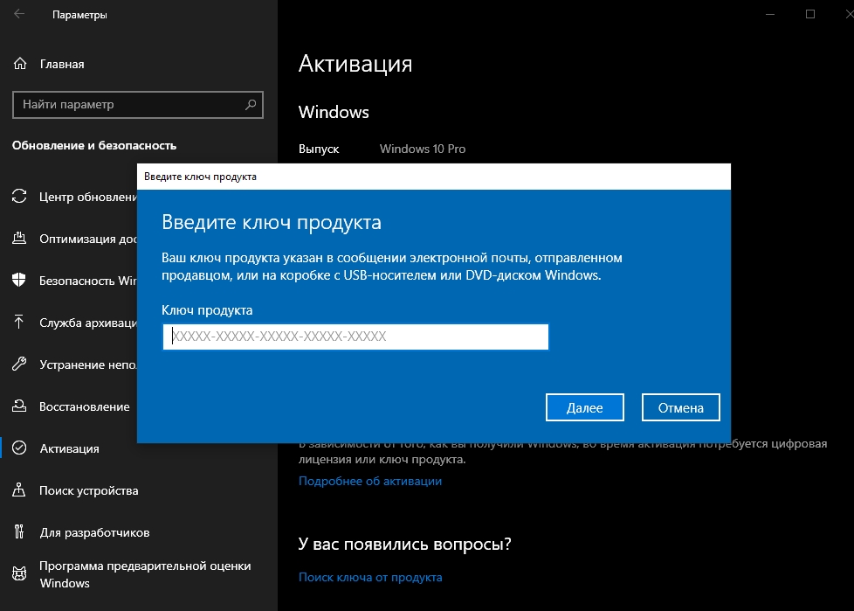854x611 pixels.
Task: Select the Поиск устройства icon
Action: 19,490
